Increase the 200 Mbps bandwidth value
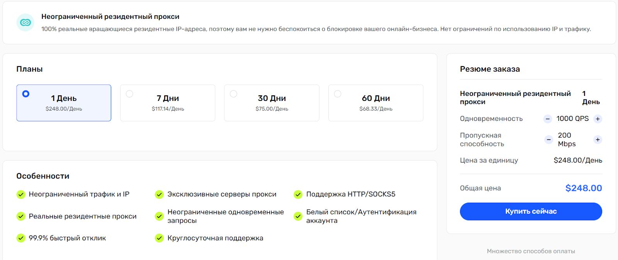Image resolution: width=618 pixels, height=260 pixels. click(598, 139)
